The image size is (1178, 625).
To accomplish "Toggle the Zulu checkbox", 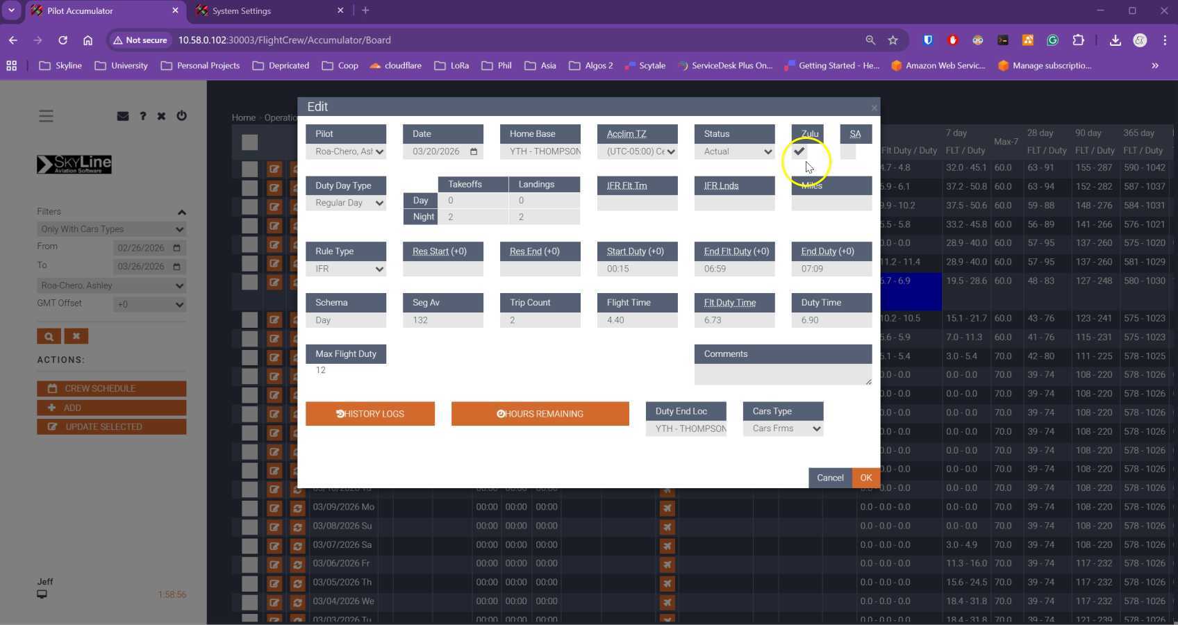I will [799, 151].
